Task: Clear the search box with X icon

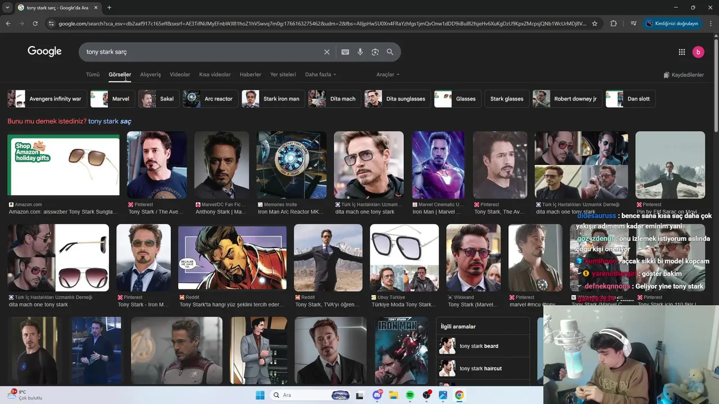Action: [x=327, y=52]
